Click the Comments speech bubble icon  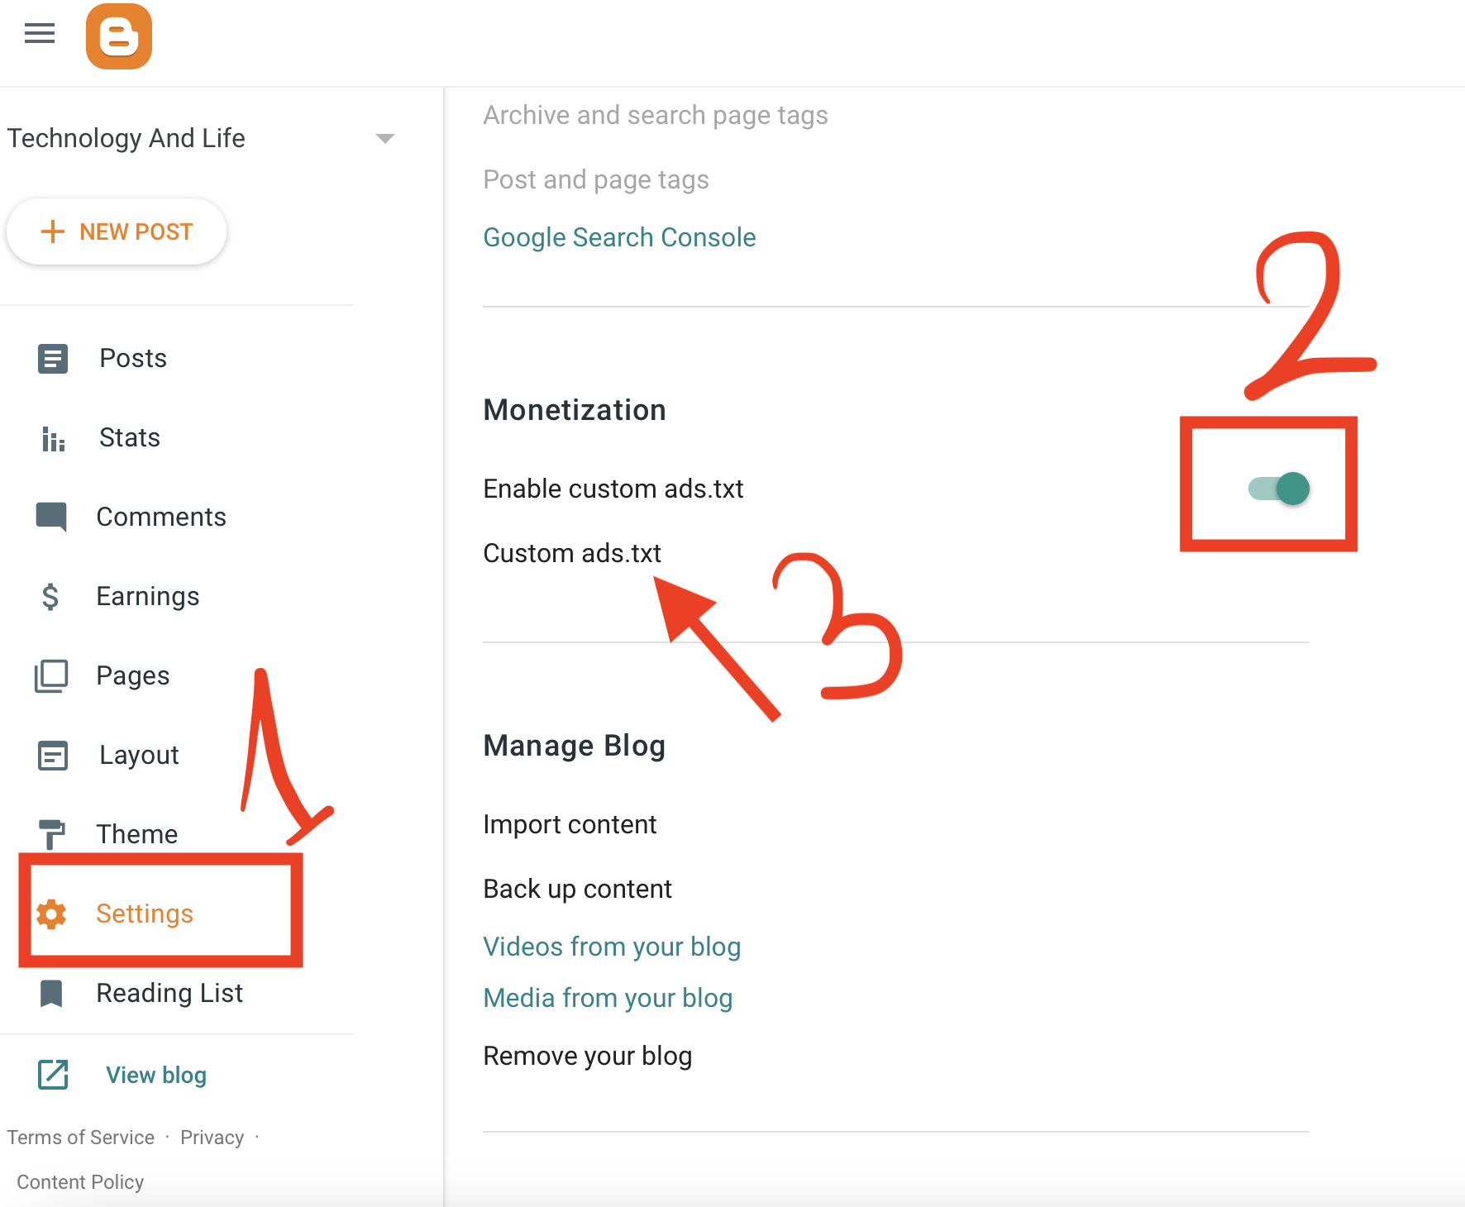[51, 517]
